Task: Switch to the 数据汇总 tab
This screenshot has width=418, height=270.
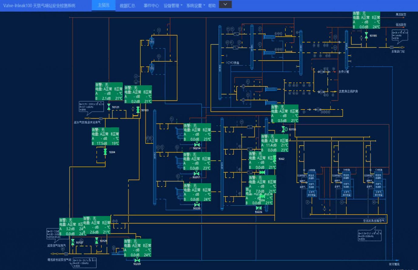Action: click(127, 6)
